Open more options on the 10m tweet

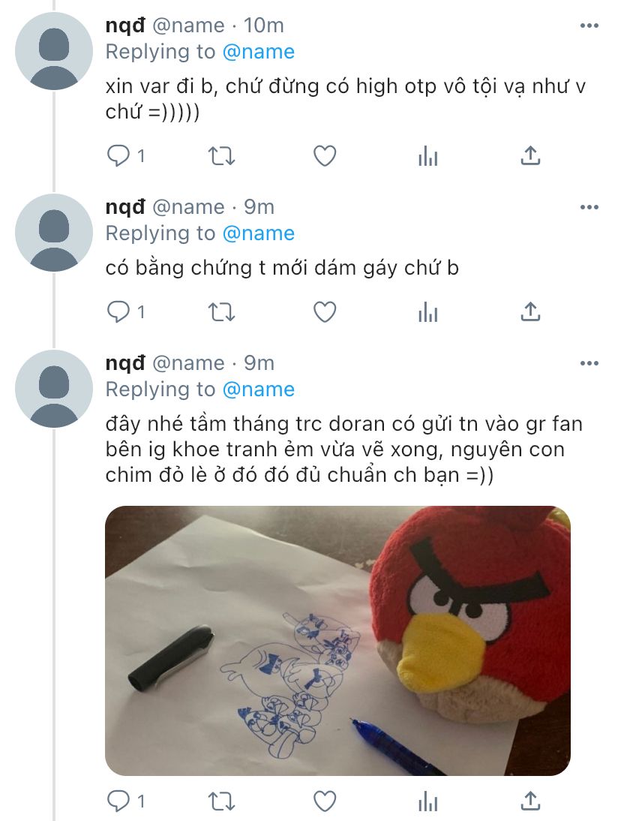589,26
